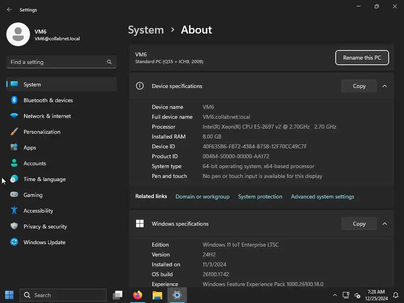Viewport: 404px width, 303px height.
Task: Select the Product ID value 00484-50000-00000-AA172
Action: point(236,156)
